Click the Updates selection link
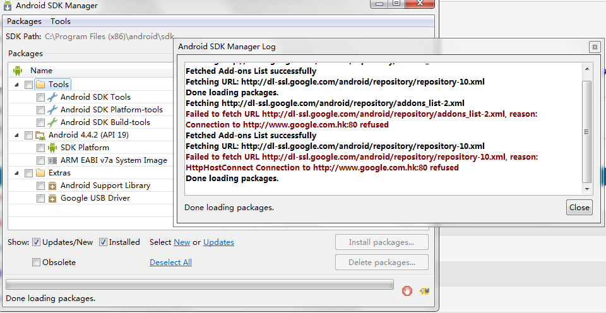Viewport: 606px width, 313px height. click(219, 242)
